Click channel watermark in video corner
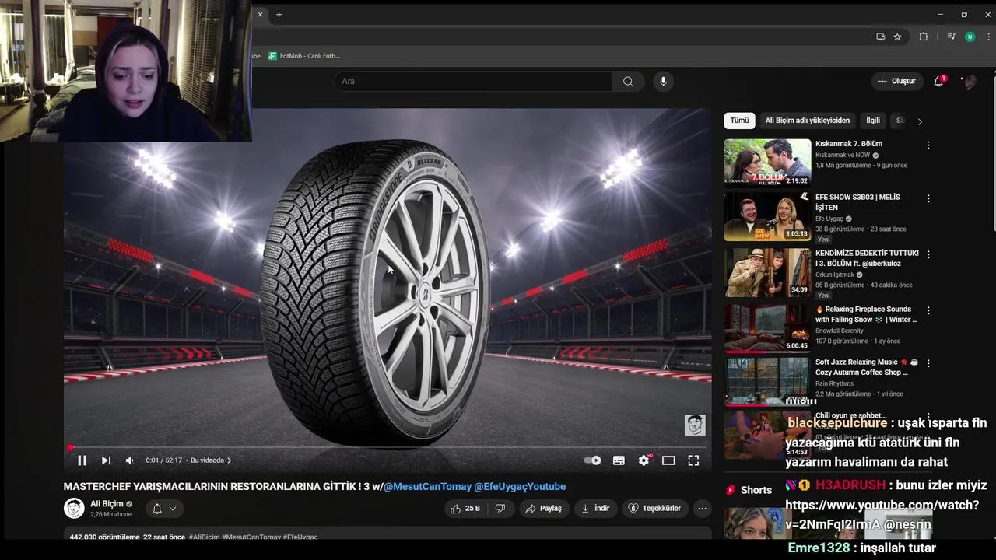Screen dimensions: 996x560 click(x=695, y=425)
